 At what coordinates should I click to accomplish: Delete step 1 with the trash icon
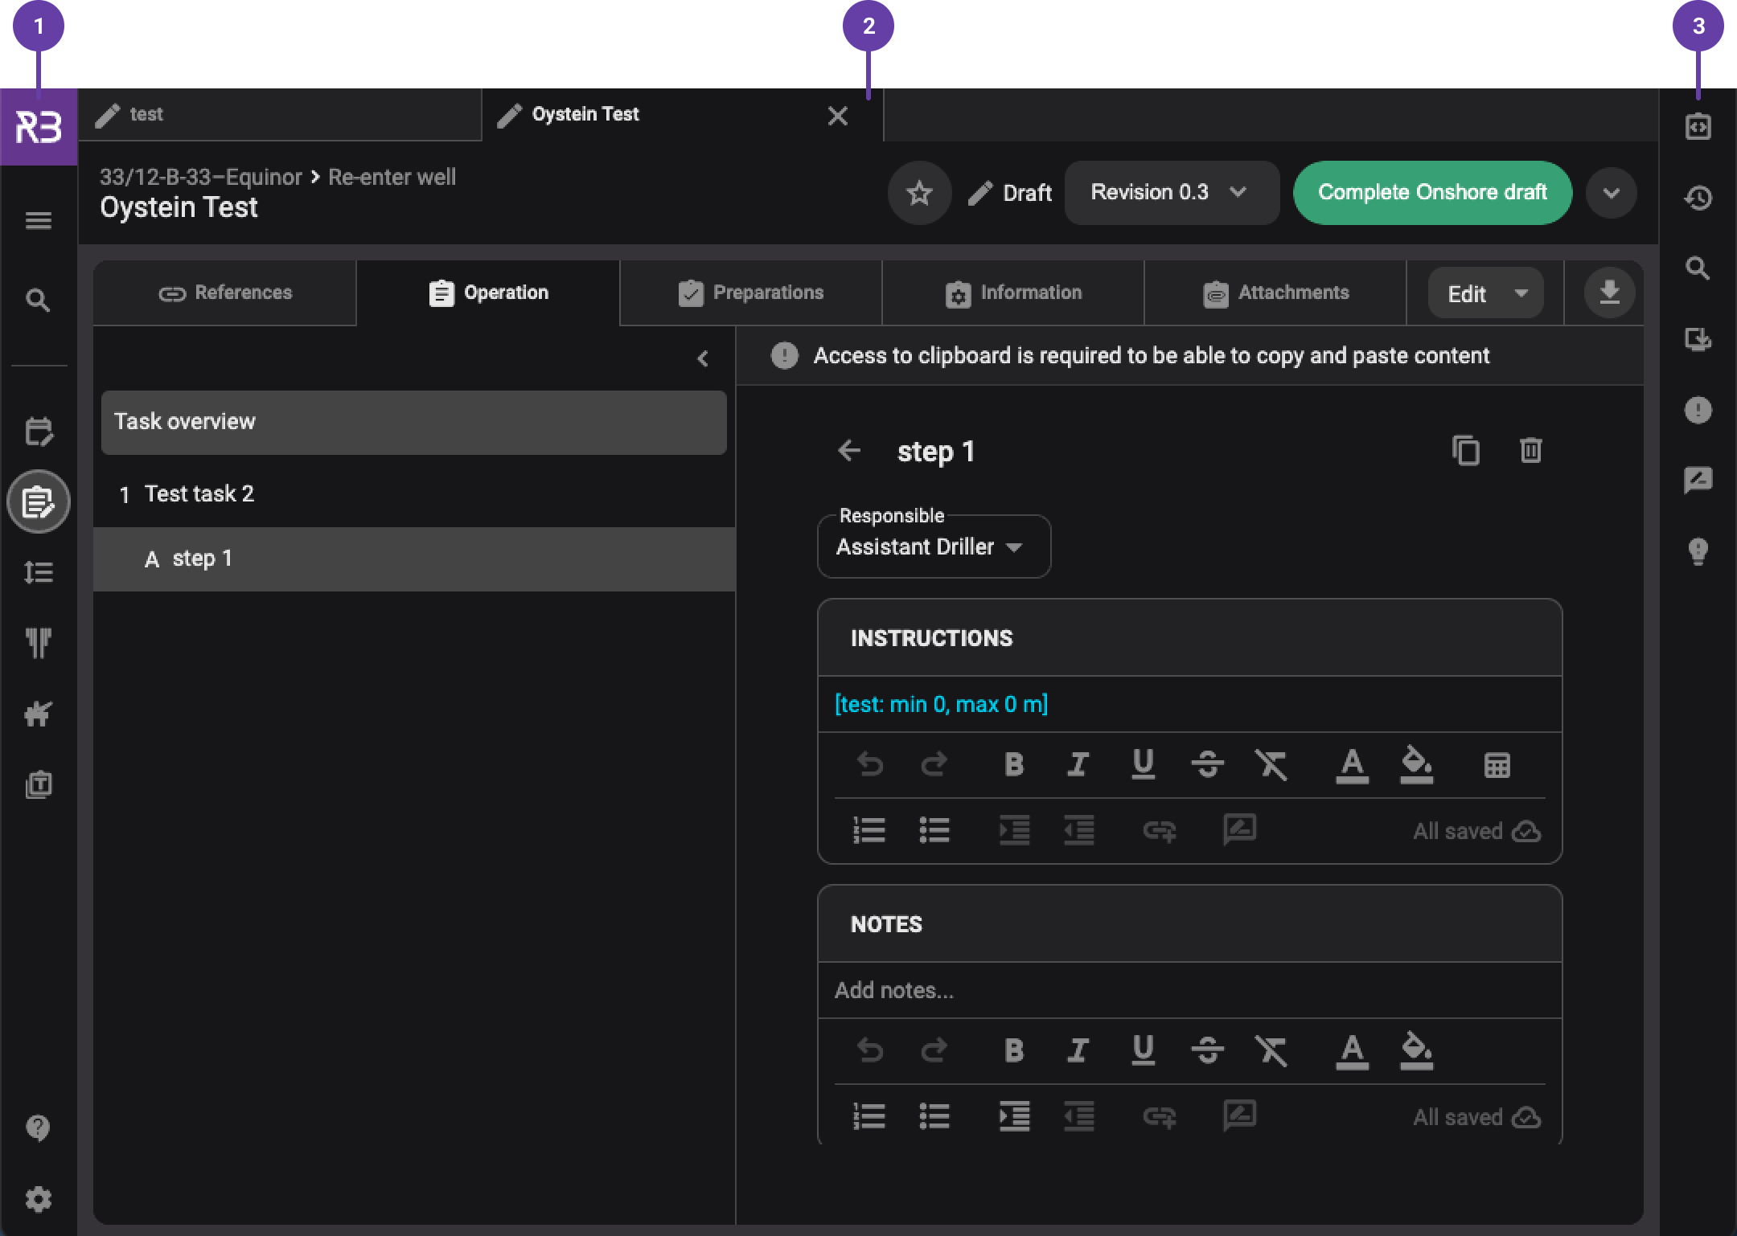[x=1530, y=451]
